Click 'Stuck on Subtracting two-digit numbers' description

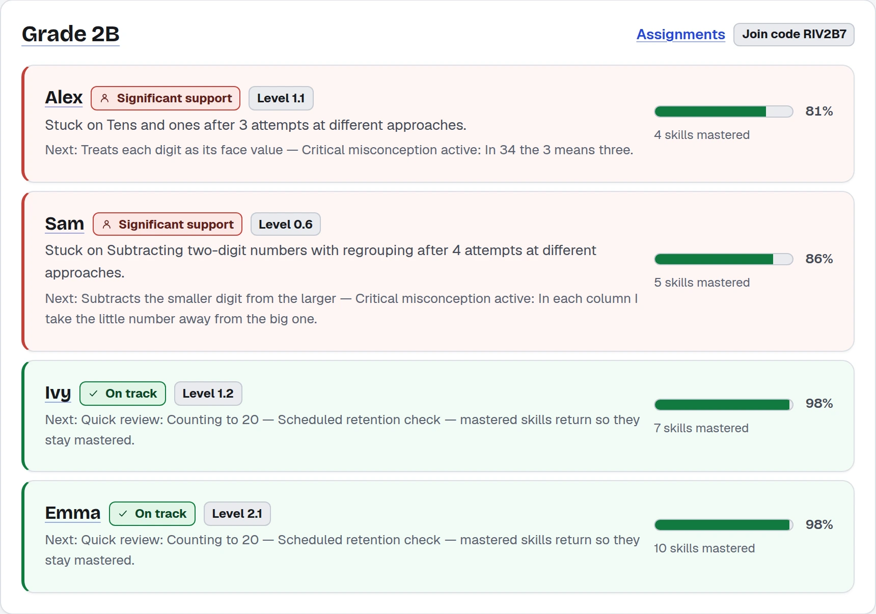pos(321,261)
